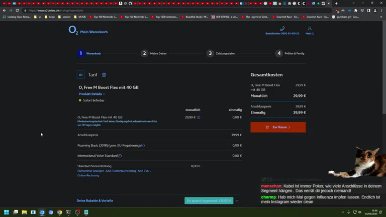Open the Kein Telefonbucheintrag link
This screenshot has width=386, height=217.
coord(121,171)
